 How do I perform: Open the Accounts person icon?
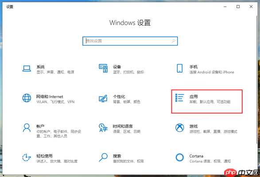[27, 127]
